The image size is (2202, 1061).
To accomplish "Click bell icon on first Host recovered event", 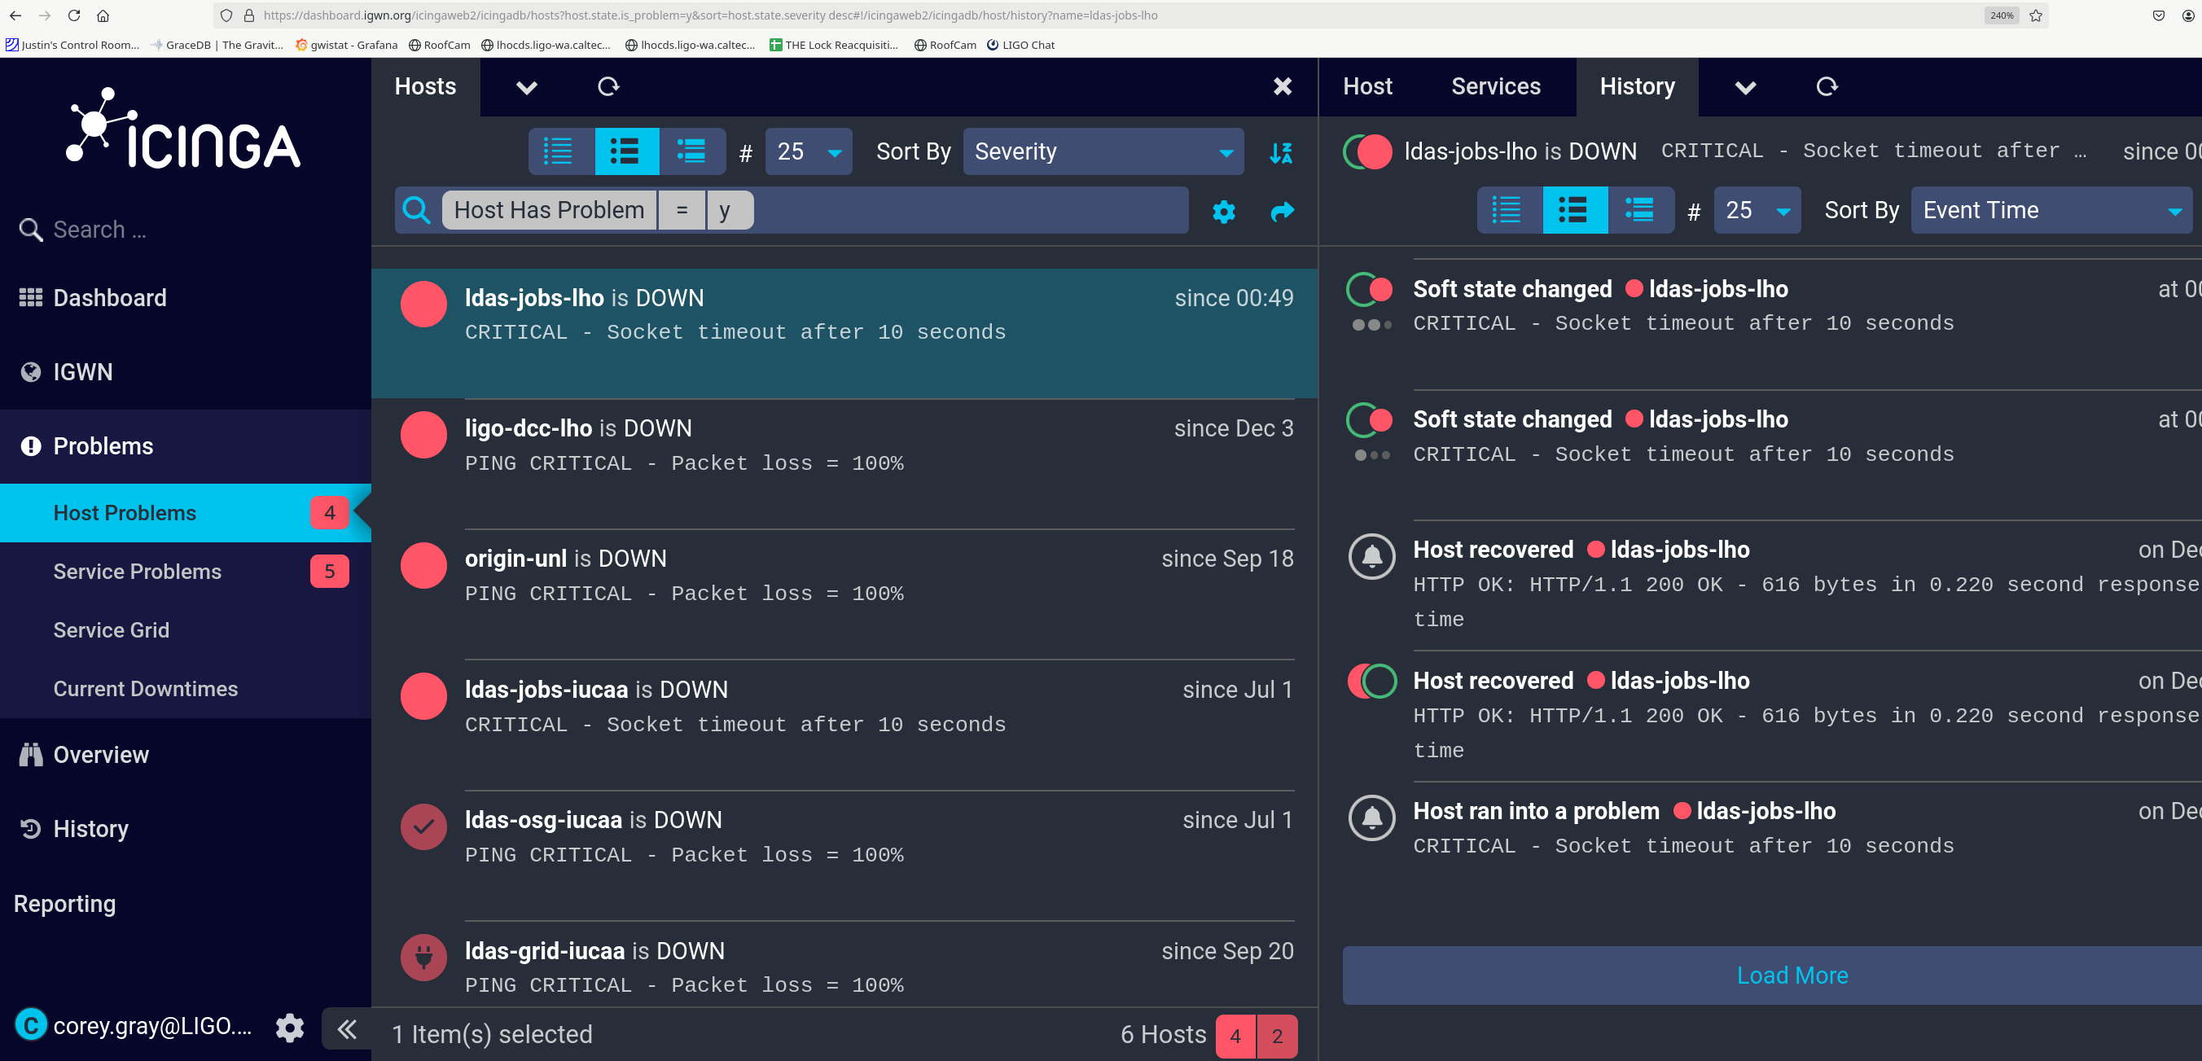I will click(1372, 555).
